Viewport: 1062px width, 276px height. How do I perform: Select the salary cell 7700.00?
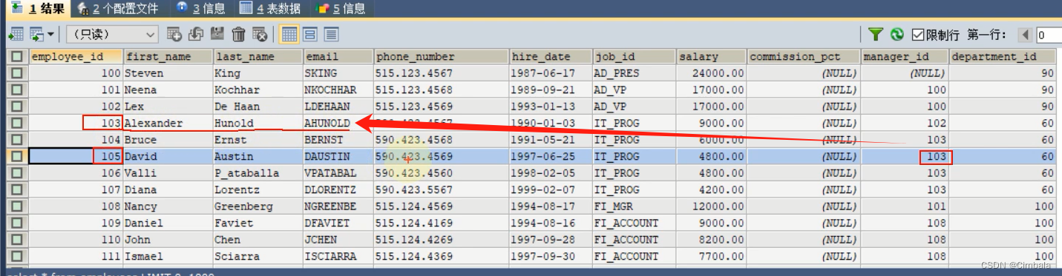point(711,256)
